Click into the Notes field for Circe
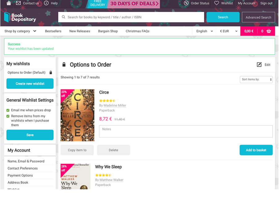 (186, 131)
